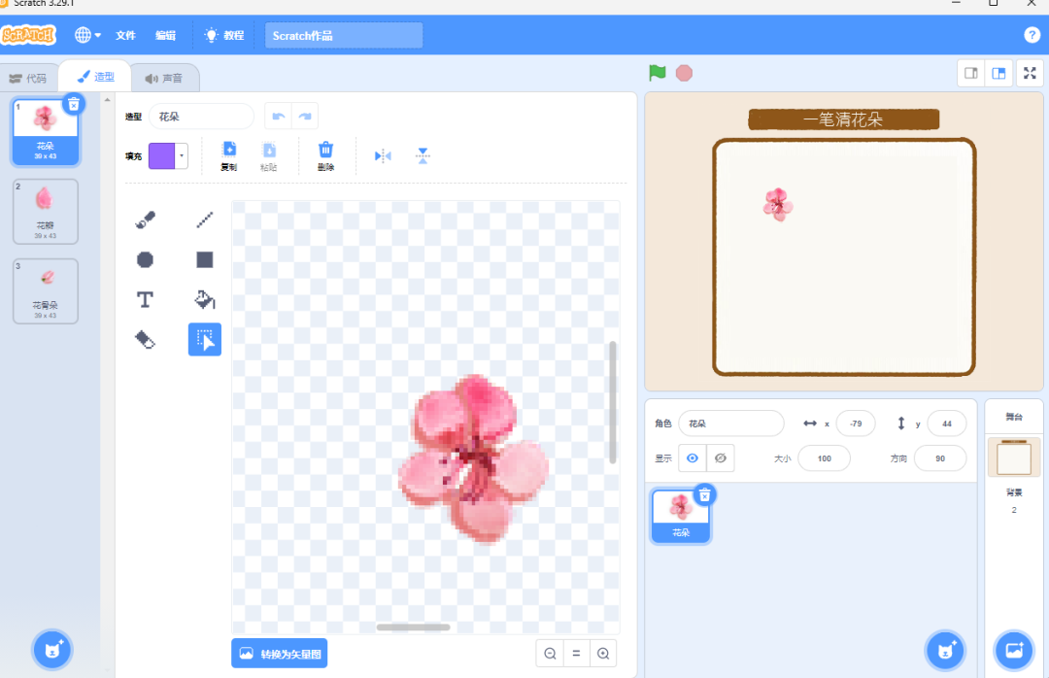
Task: Switch to the 声音 tab
Action: (x=163, y=78)
